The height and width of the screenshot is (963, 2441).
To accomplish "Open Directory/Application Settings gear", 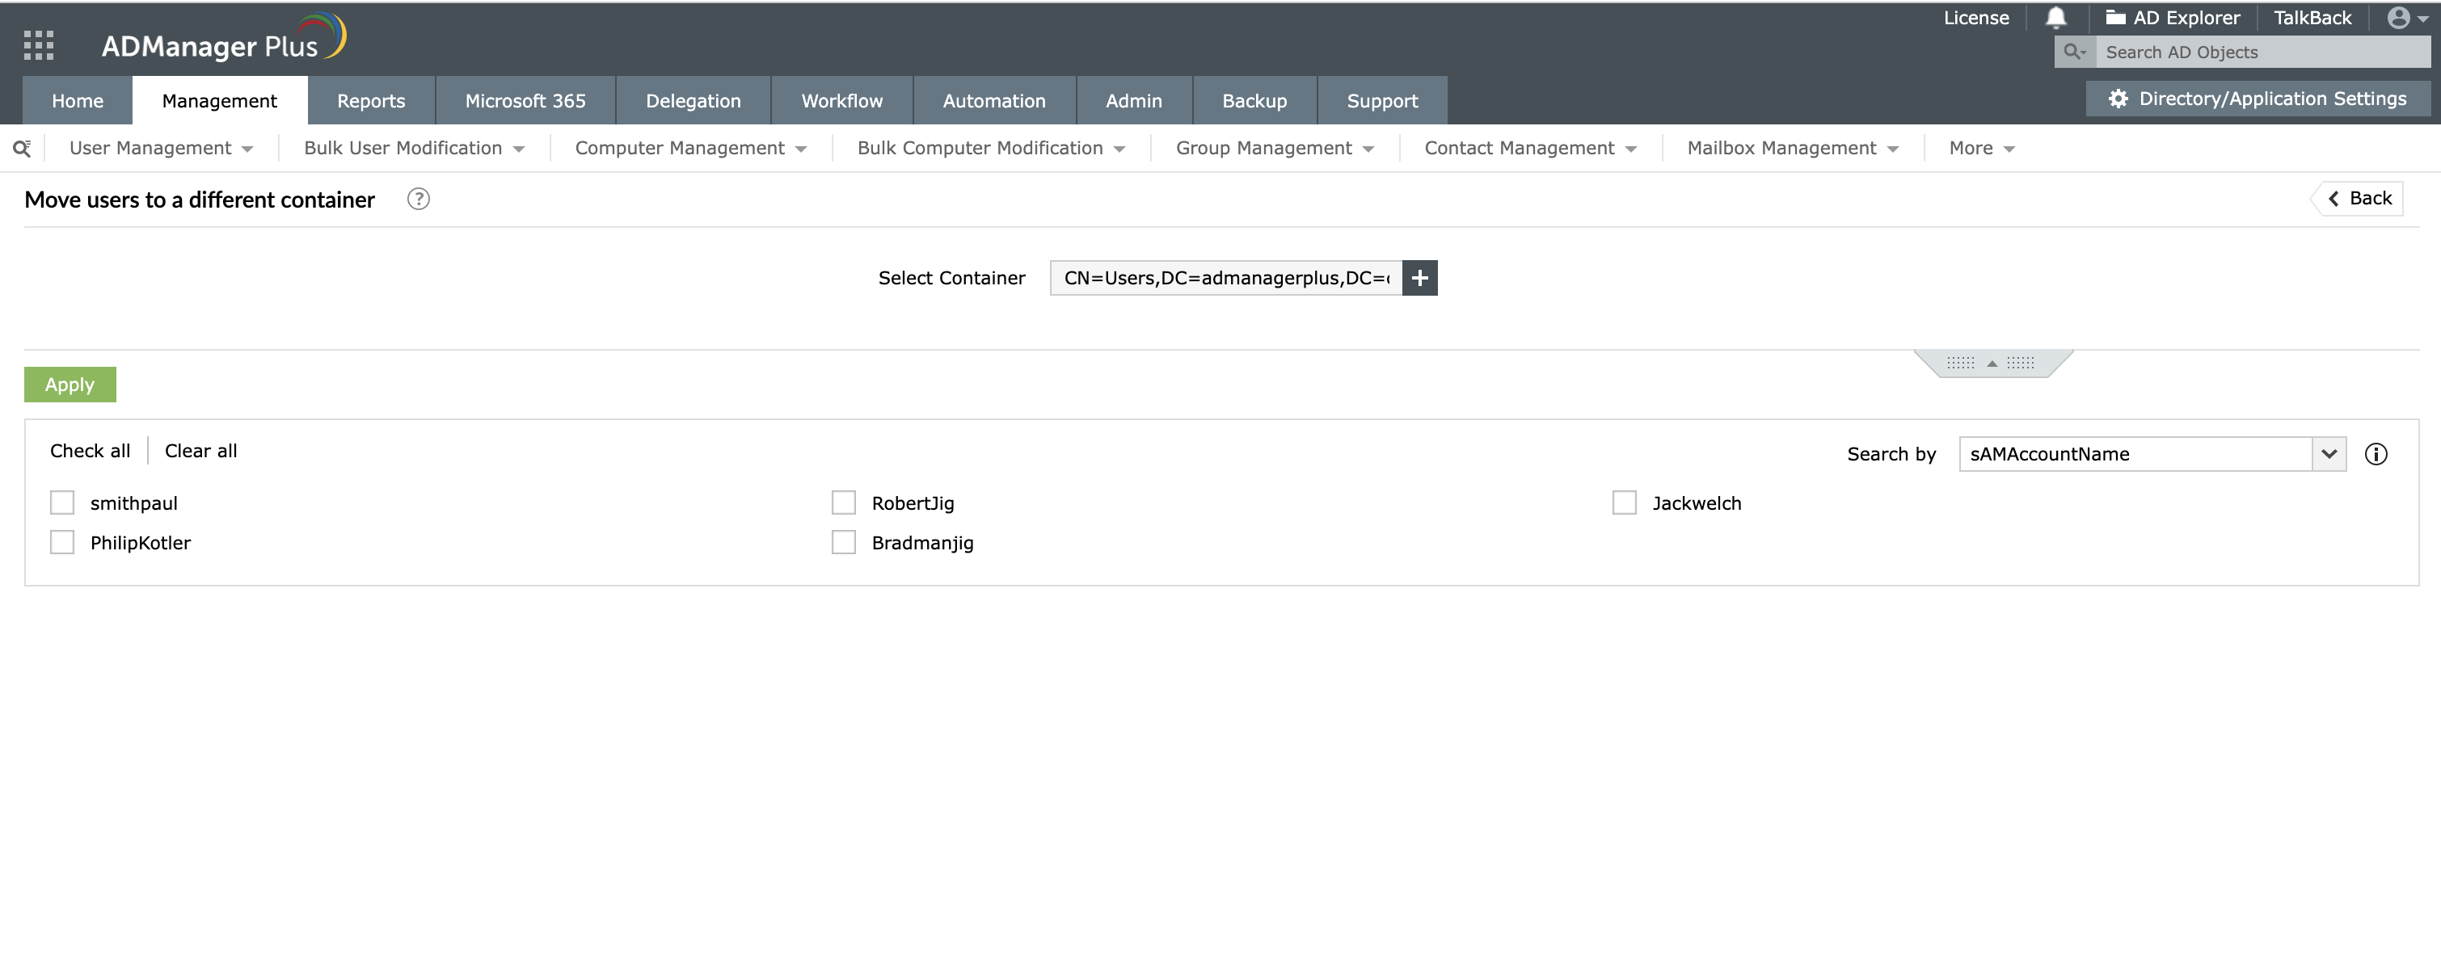I will 2118,99.
